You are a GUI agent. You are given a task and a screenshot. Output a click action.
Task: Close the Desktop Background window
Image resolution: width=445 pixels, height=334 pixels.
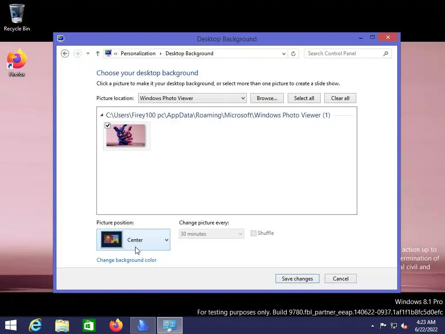click(x=388, y=37)
